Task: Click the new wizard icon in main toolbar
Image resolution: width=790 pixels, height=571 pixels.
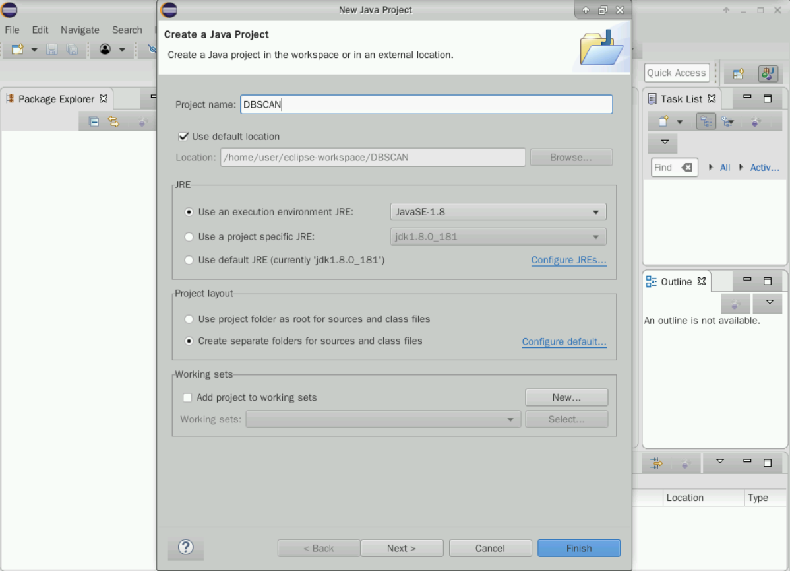Action: [18, 50]
